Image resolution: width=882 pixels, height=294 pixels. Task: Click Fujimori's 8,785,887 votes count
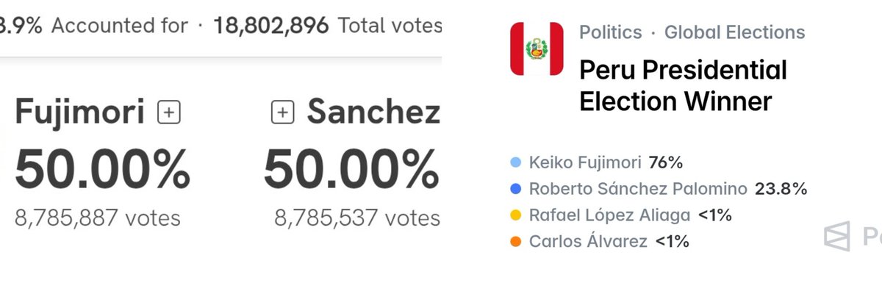[x=98, y=218]
